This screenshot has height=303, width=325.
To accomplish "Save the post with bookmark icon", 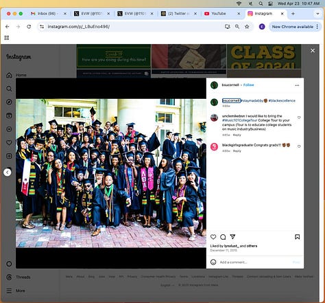I will [x=297, y=237].
